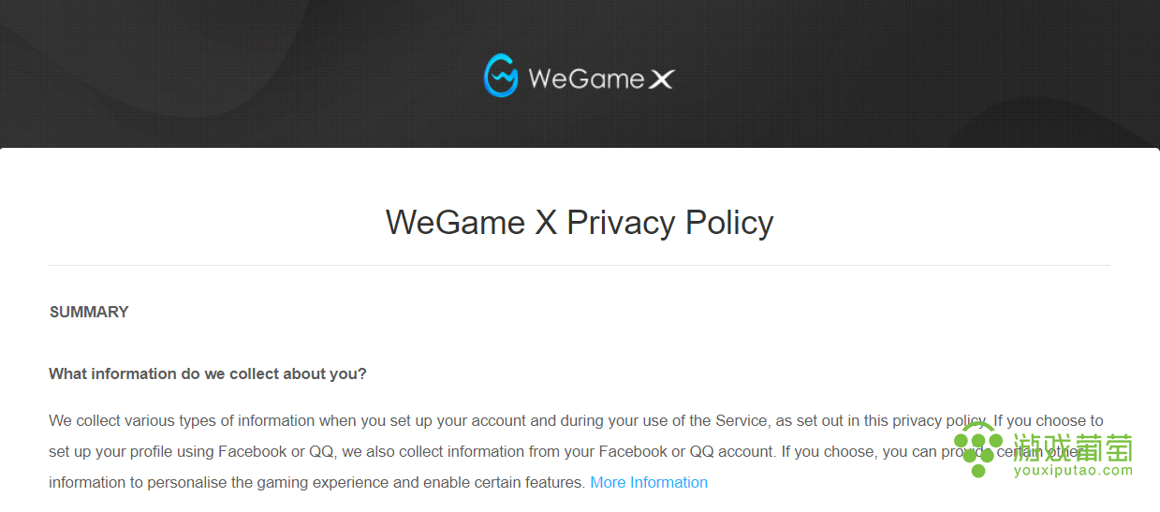Click the large X in the WeGame logo
This screenshot has width=1160, height=512.
[661, 79]
